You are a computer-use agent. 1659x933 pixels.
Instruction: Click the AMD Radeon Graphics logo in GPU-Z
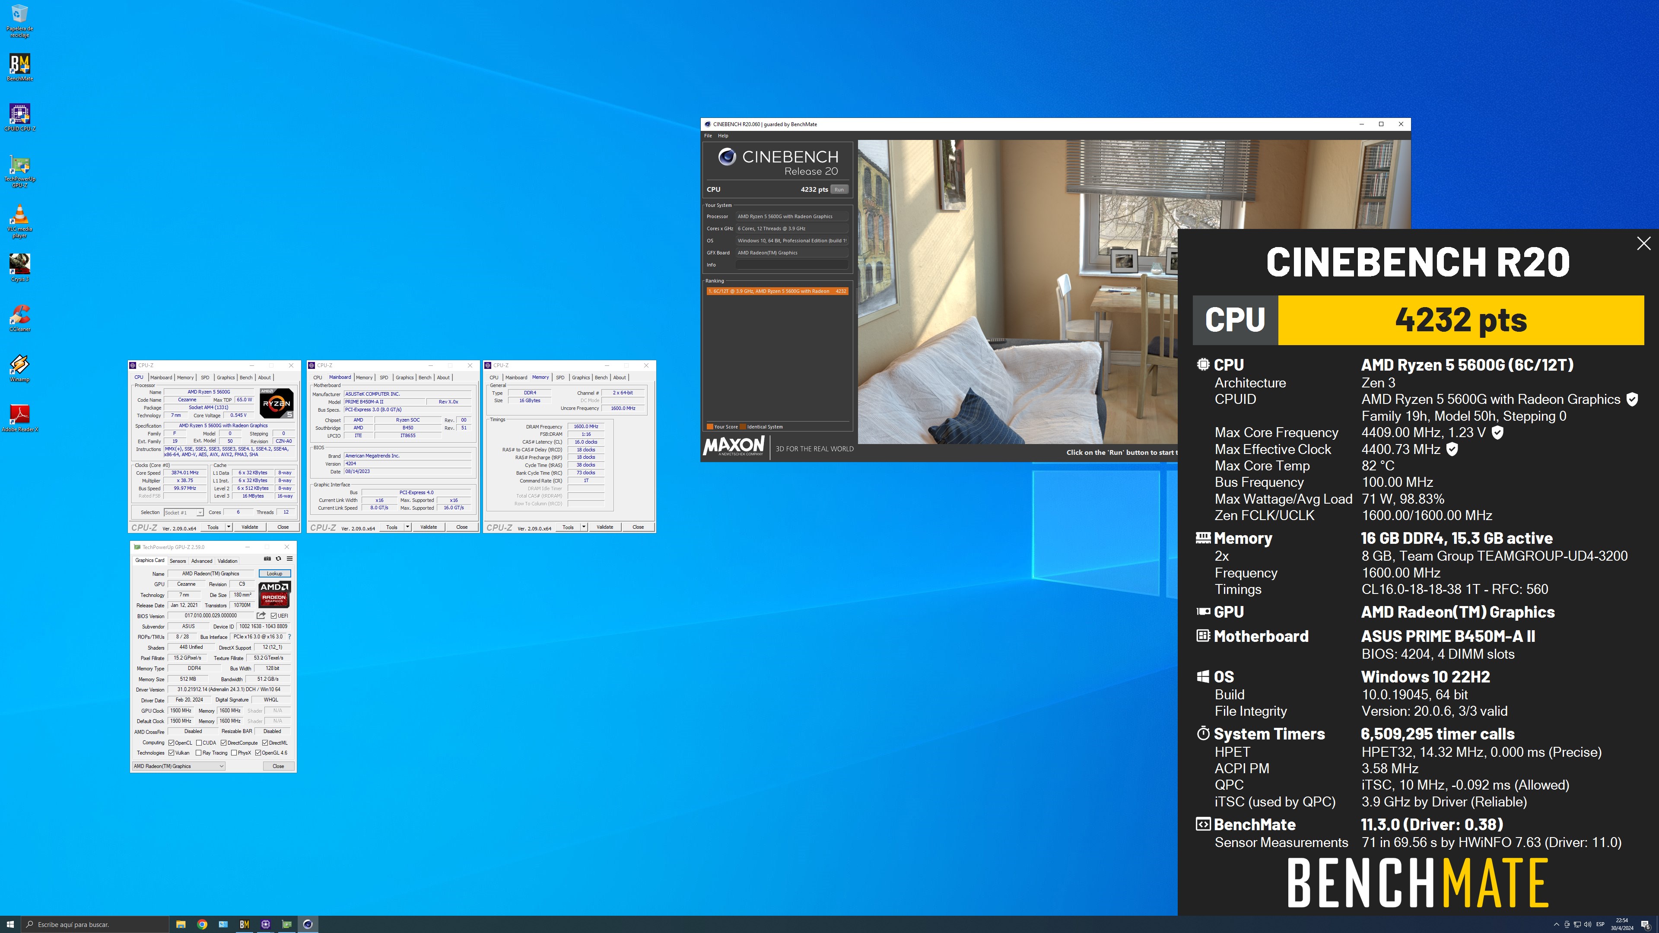[x=274, y=595]
